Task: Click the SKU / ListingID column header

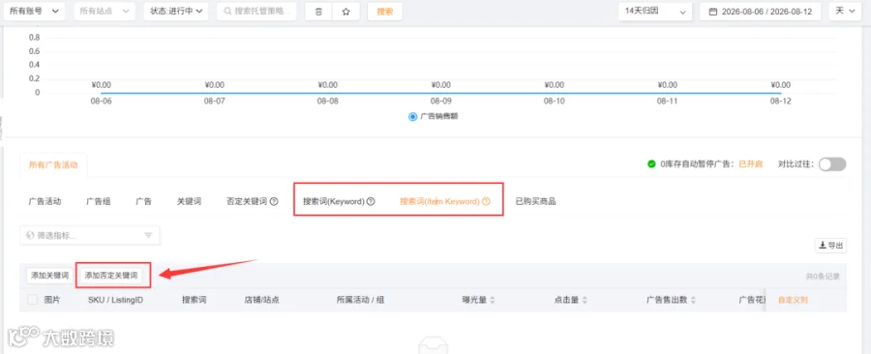Action: tap(116, 300)
